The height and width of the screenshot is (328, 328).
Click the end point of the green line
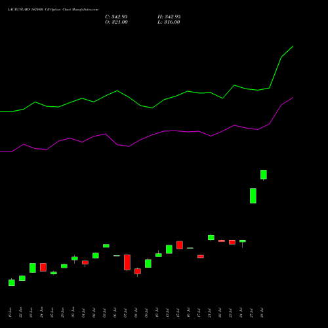pos(293,47)
